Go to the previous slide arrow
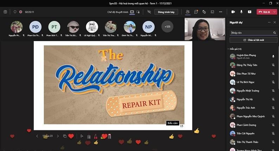The image size is (279, 151). 37,136
